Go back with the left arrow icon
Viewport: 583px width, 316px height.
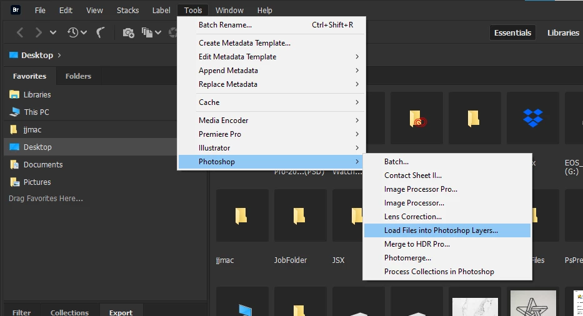[x=20, y=32]
